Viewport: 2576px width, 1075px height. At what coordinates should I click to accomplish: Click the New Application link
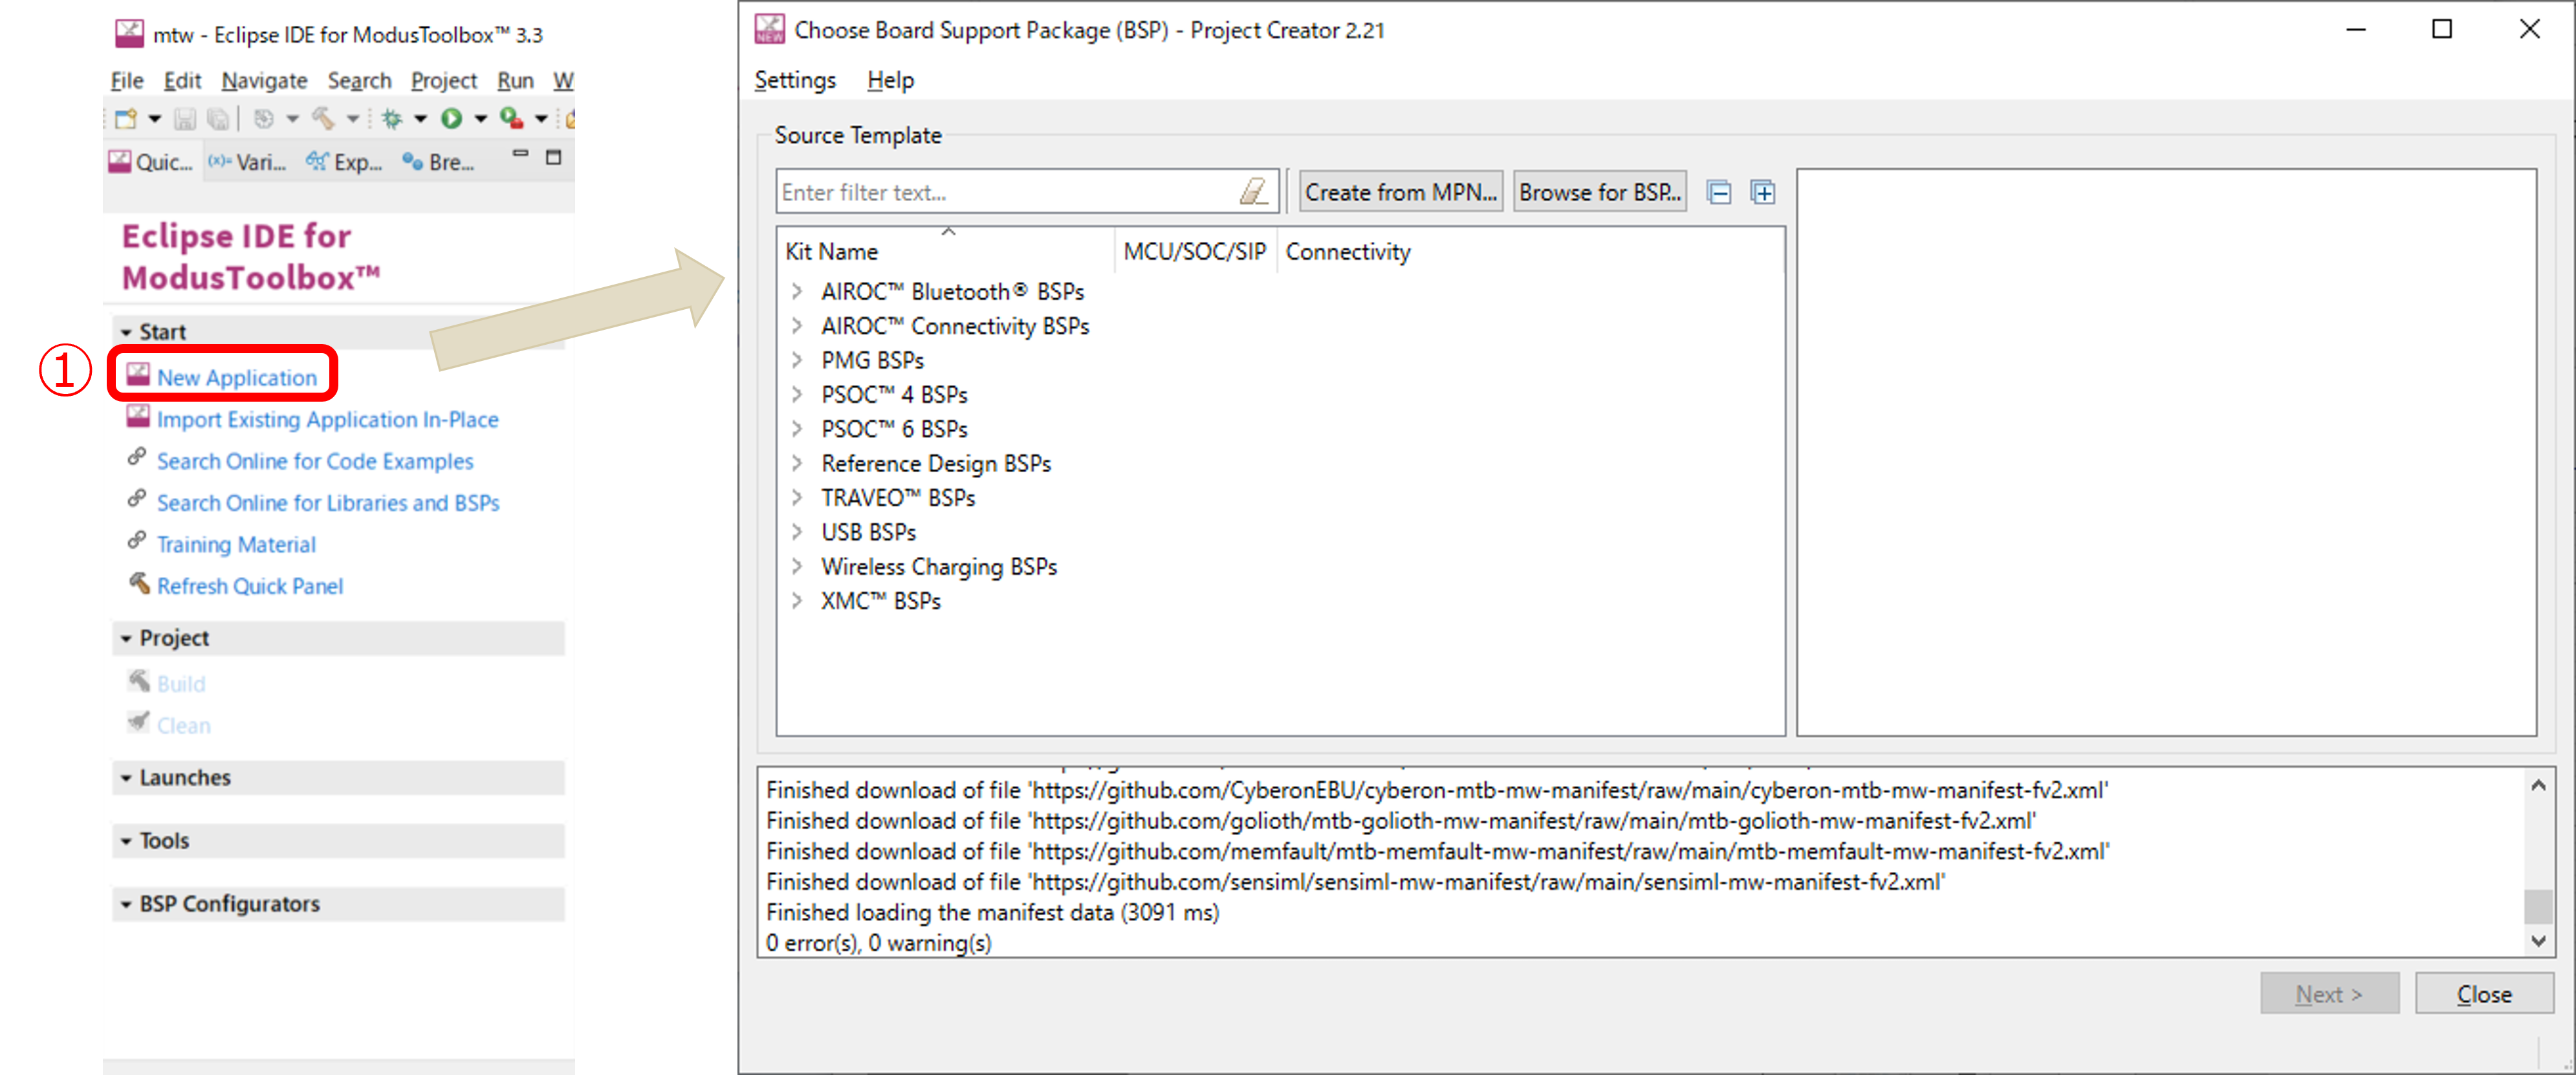(236, 377)
